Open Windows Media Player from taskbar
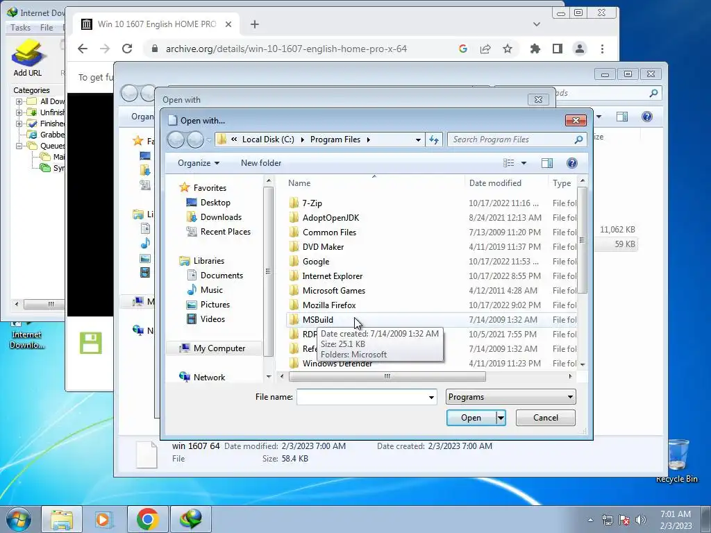Viewport: 711px width, 533px height. [104, 519]
